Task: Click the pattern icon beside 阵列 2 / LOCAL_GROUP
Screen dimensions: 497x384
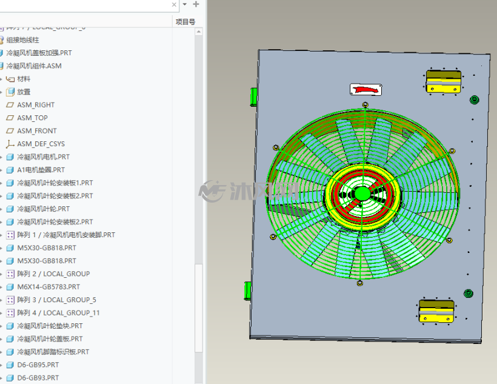Action: (x=10, y=274)
